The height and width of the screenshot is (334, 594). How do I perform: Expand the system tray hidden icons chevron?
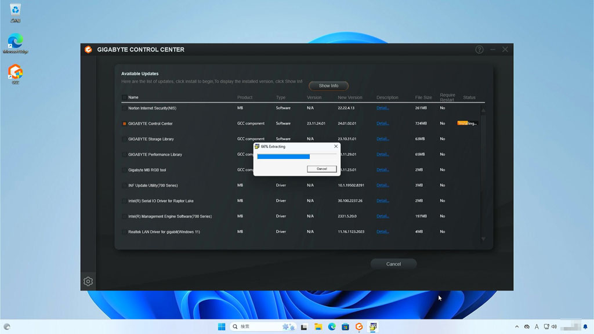coord(516,327)
